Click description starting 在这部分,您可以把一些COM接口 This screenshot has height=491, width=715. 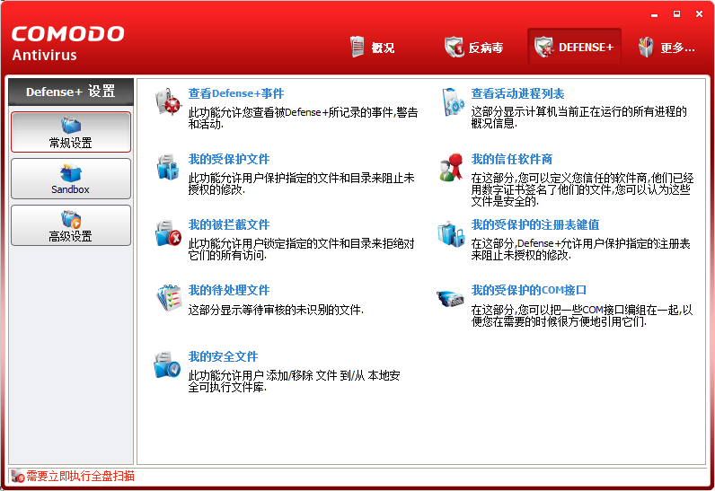[582, 316]
